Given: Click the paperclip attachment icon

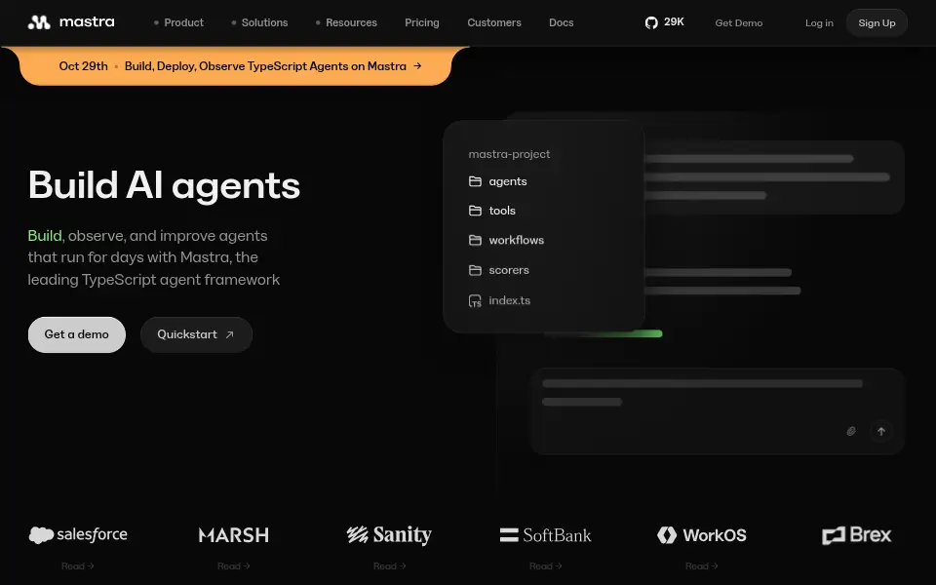Looking at the screenshot, I should 851,431.
